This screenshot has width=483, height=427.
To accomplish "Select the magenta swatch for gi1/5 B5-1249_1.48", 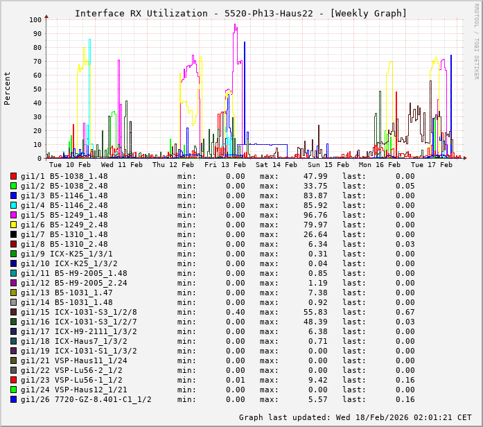I will (x=13, y=216).
